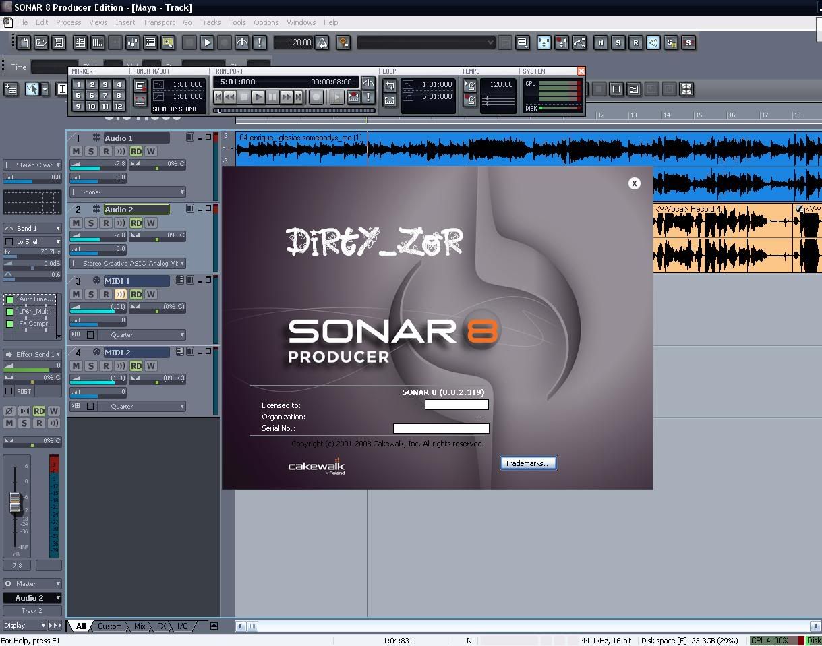Click Record in the transport panel

click(316, 97)
